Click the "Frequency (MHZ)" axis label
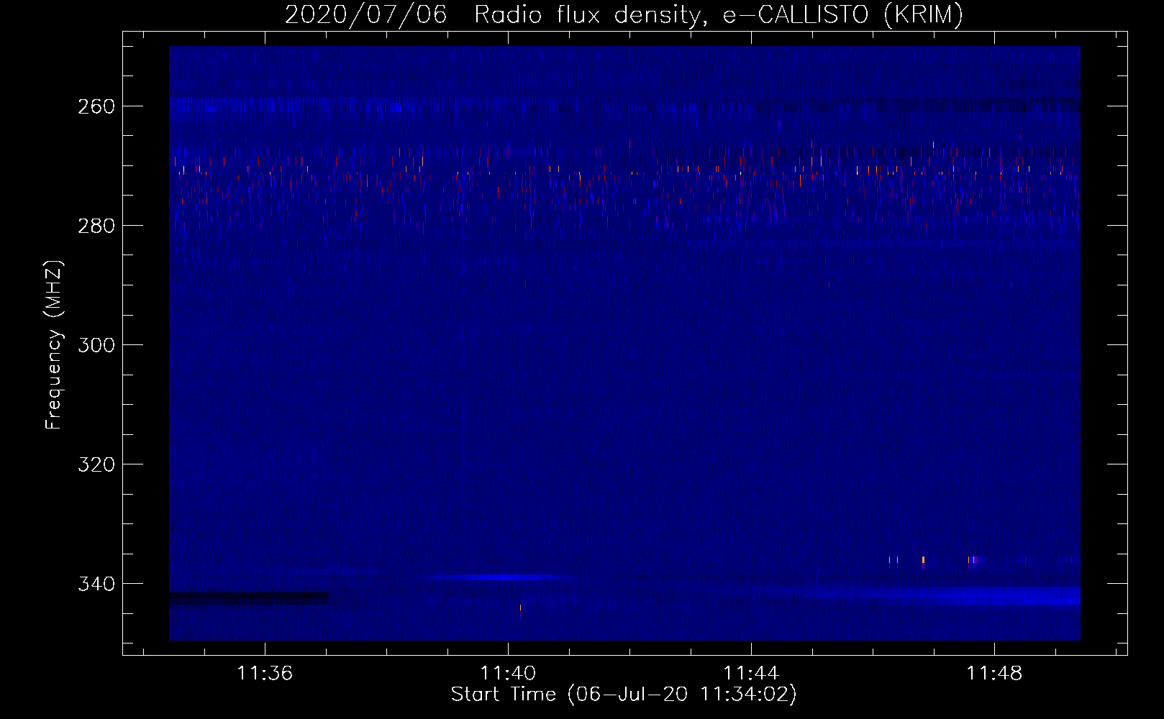The width and height of the screenshot is (1164, 719). click(x=54, y=345)
